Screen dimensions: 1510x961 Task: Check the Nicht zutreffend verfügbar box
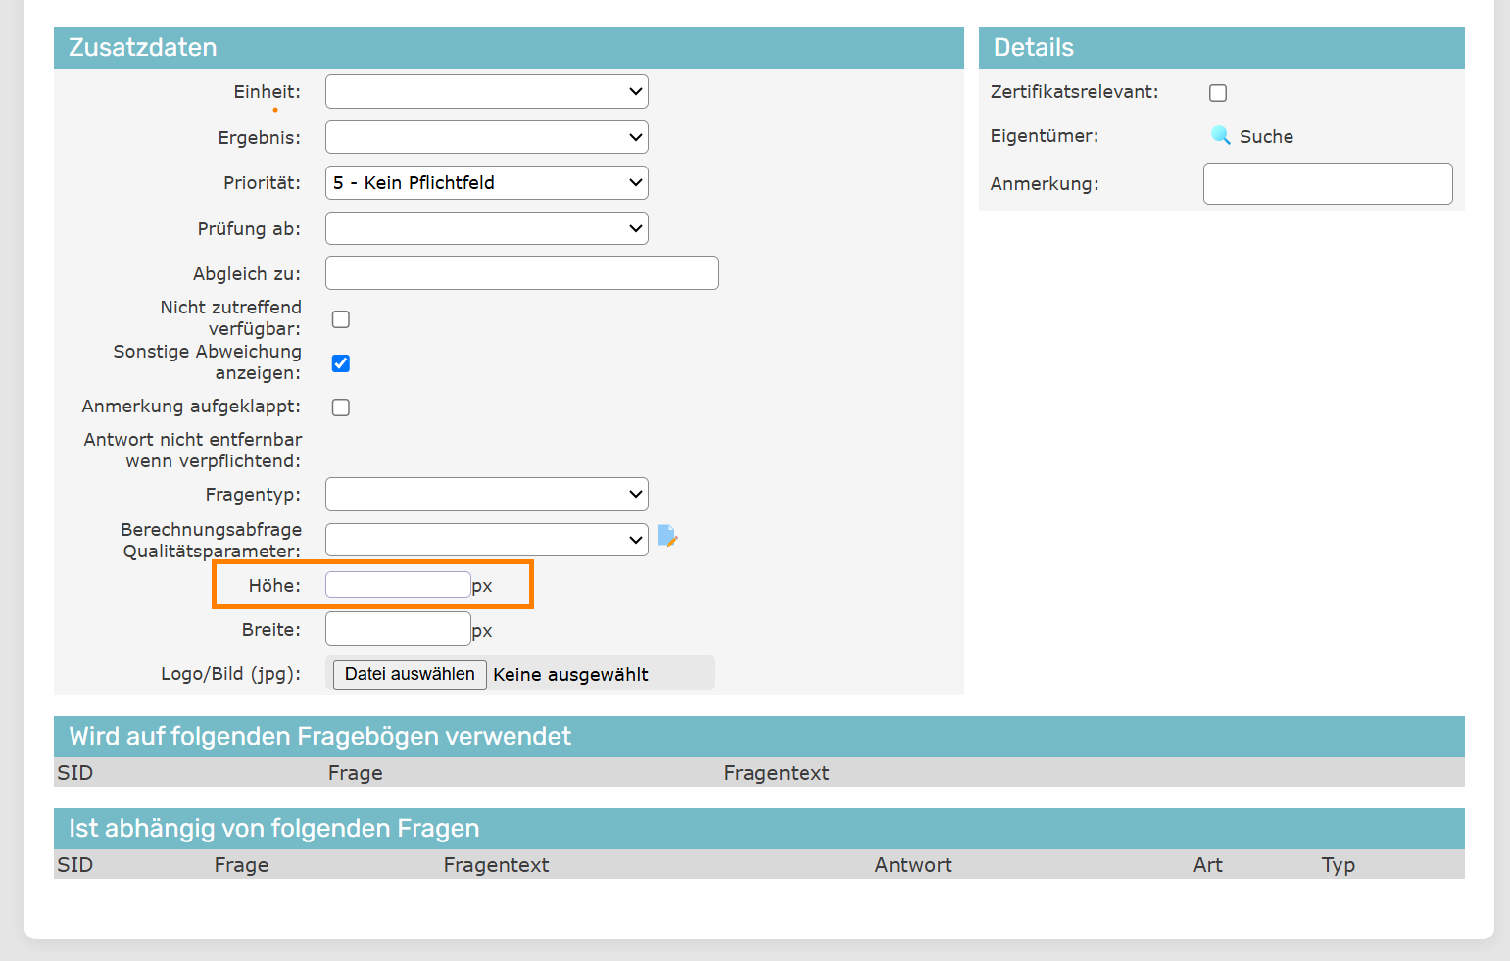pos(341,319)
